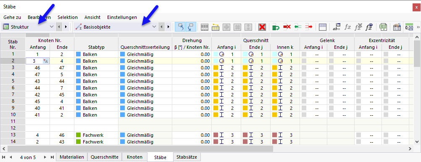Screen dimensions: 421x162
Task: Select row header for Stab Nr. 5
Action: (x=13, y=81)
